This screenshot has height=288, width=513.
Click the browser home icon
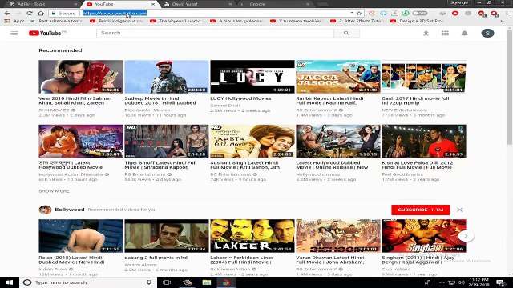coord(41,13)
